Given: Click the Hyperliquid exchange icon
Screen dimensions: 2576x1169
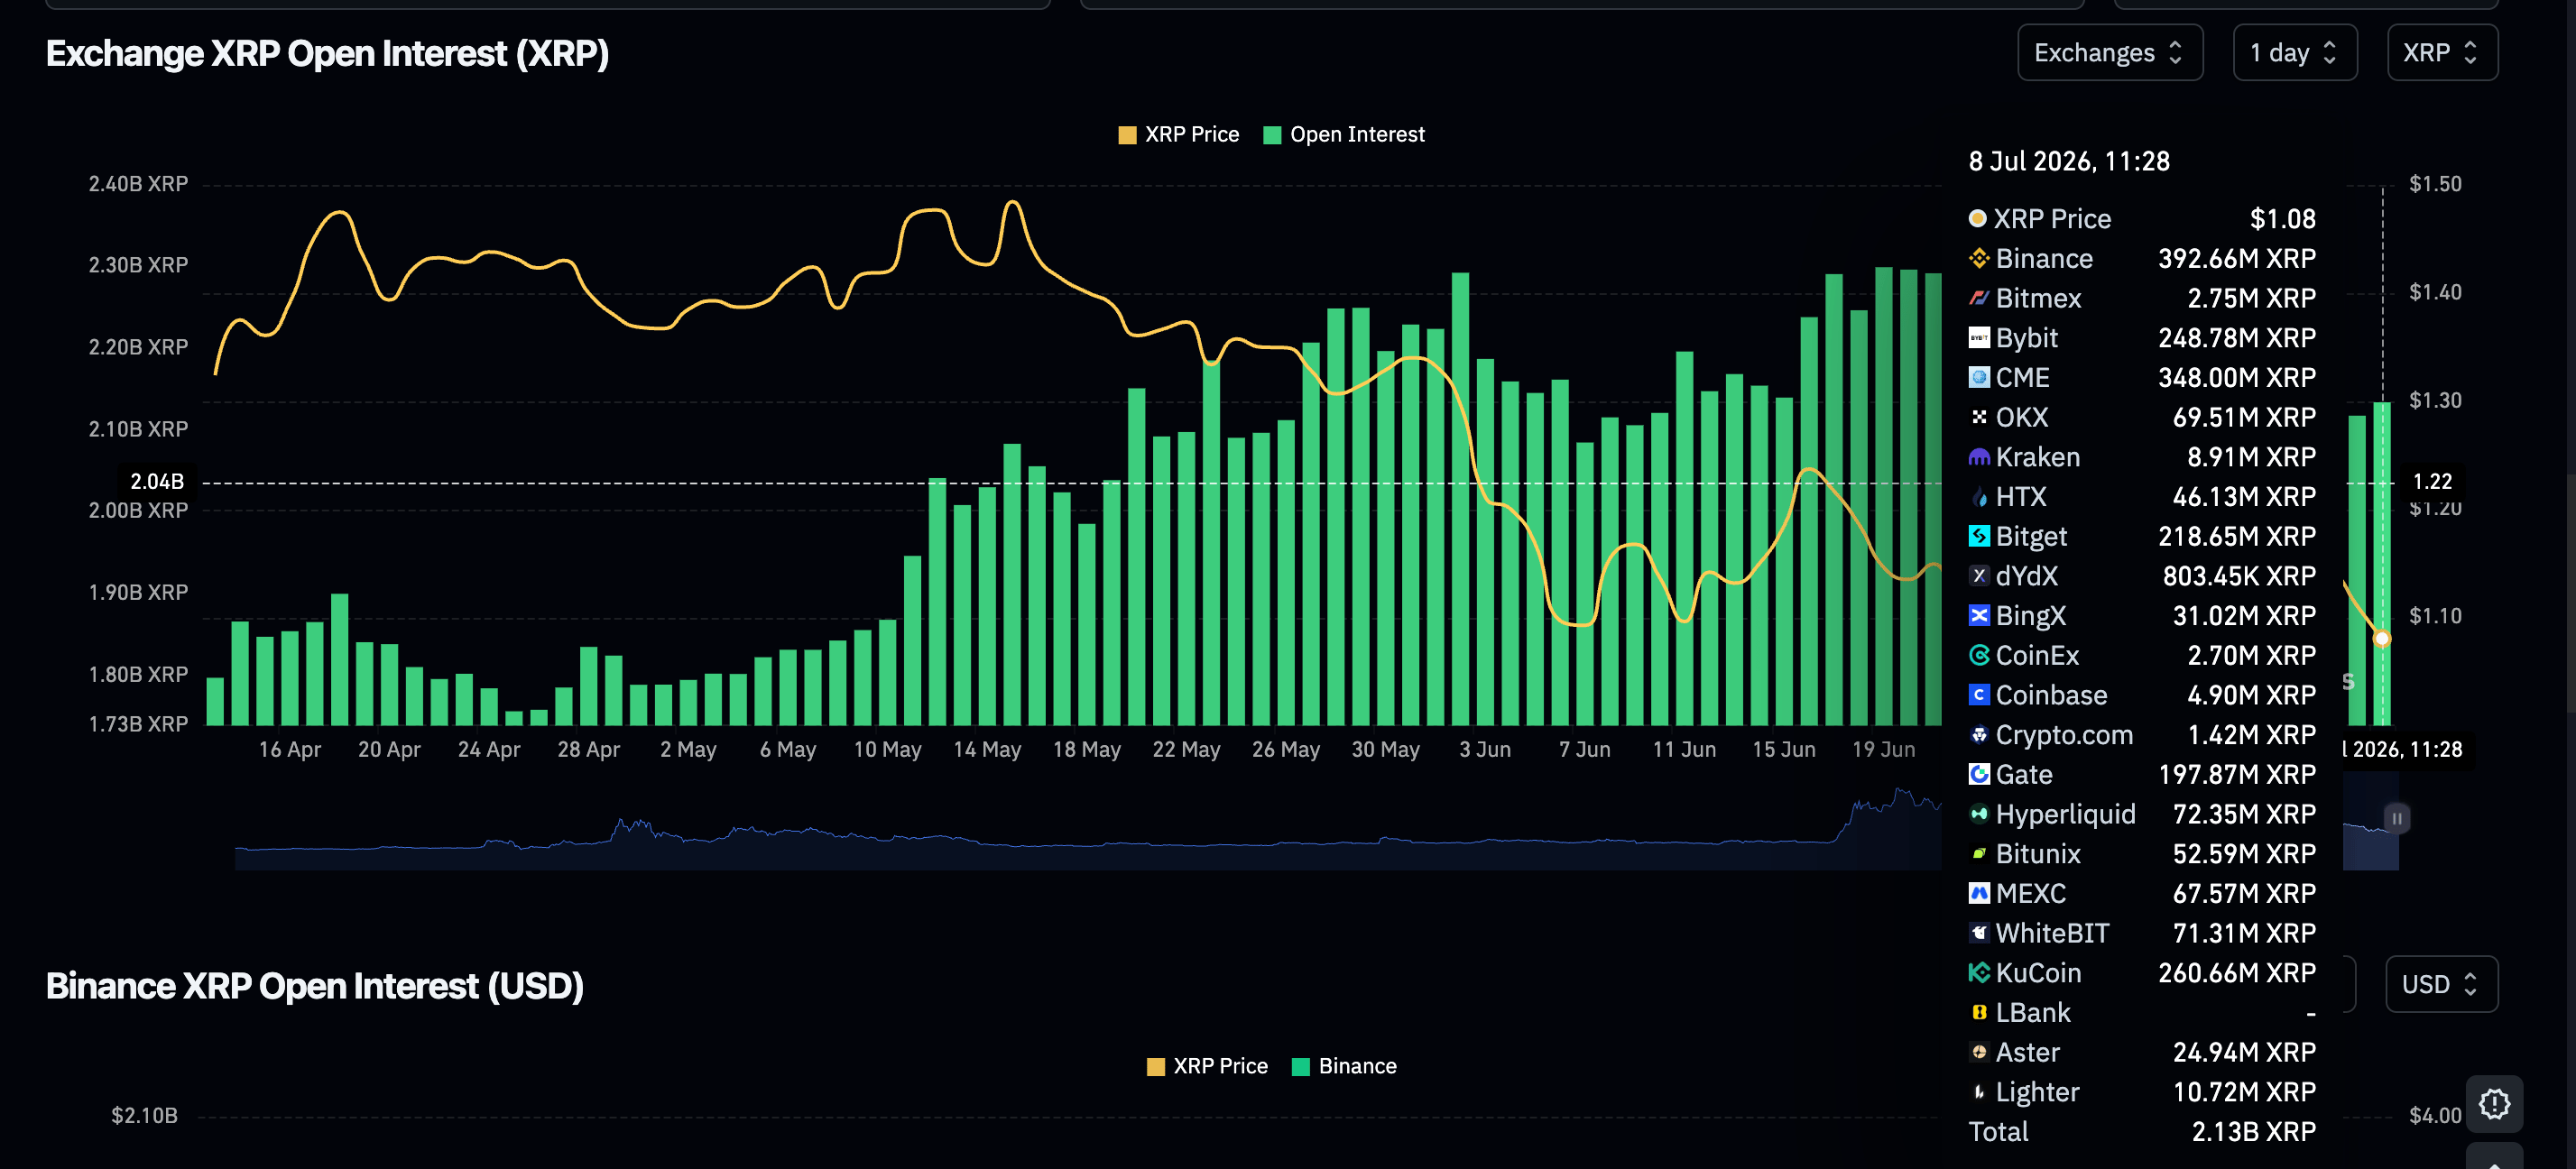Looking at the screenshot, I should [1978, 814].
